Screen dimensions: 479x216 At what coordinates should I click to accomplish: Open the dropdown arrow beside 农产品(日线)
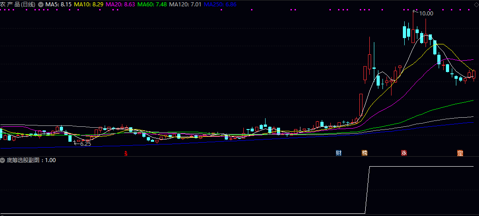click(x=41, y=5)
